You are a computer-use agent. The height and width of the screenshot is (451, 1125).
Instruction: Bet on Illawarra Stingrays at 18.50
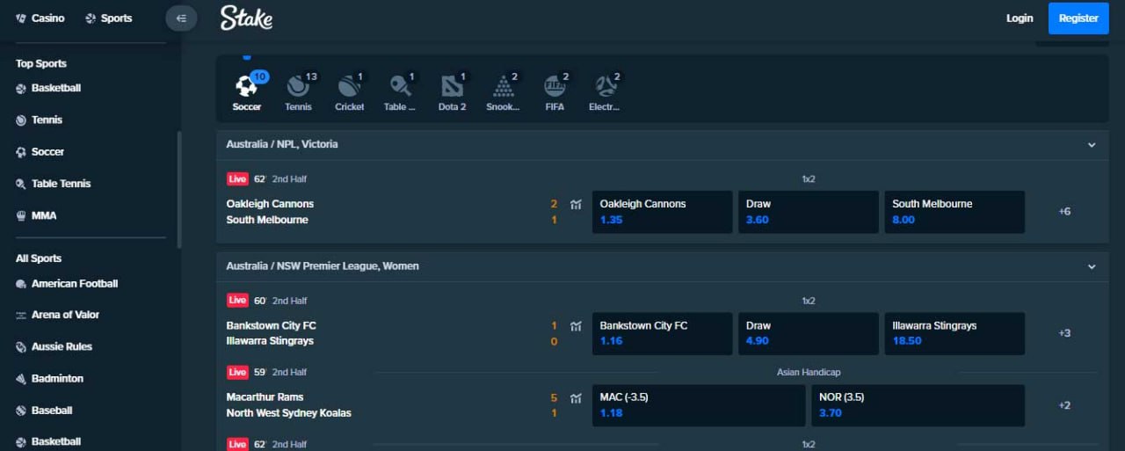click(954, 333)
